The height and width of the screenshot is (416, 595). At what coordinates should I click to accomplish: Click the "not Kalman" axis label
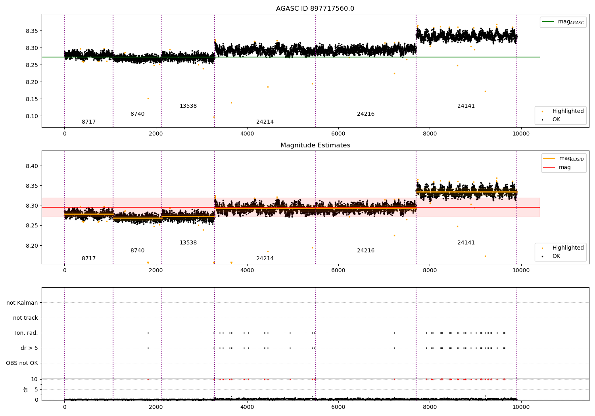22,303
